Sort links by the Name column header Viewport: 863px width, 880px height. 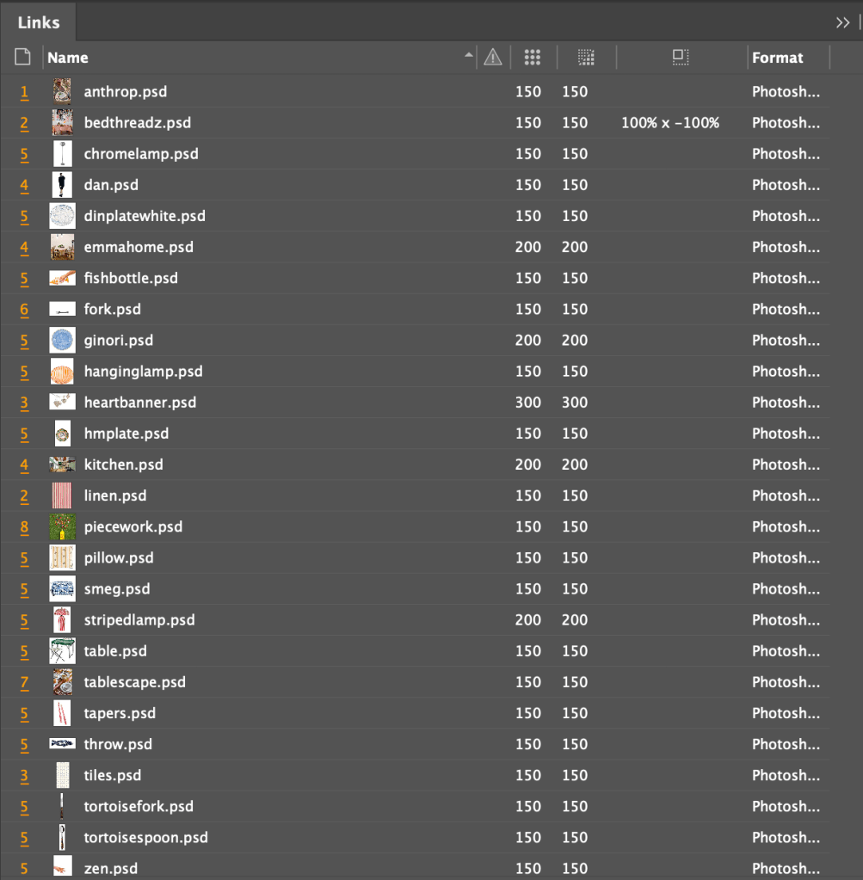[68, 58]
